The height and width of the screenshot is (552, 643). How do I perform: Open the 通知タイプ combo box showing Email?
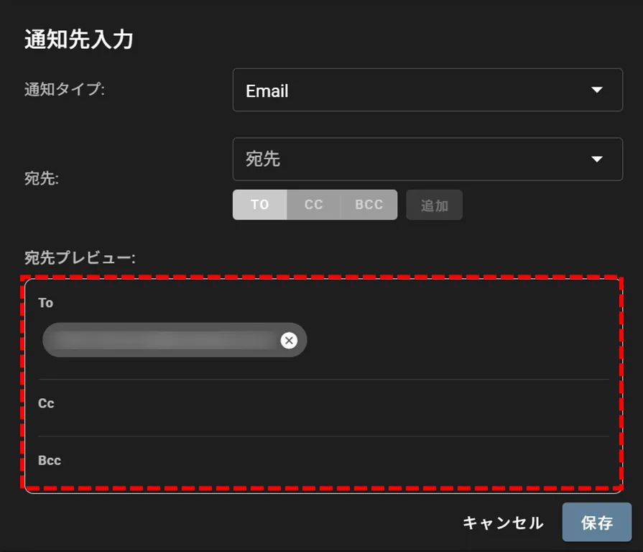coord(427,90)
